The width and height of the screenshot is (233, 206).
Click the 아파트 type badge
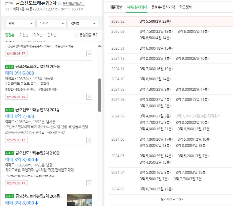(x=9, y=3)
